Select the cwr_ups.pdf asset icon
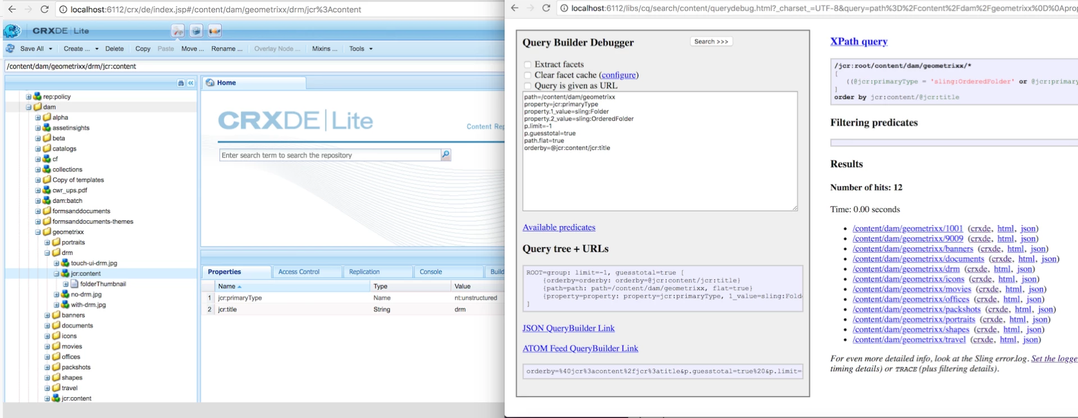1078x418 pixels. (47, 190)
